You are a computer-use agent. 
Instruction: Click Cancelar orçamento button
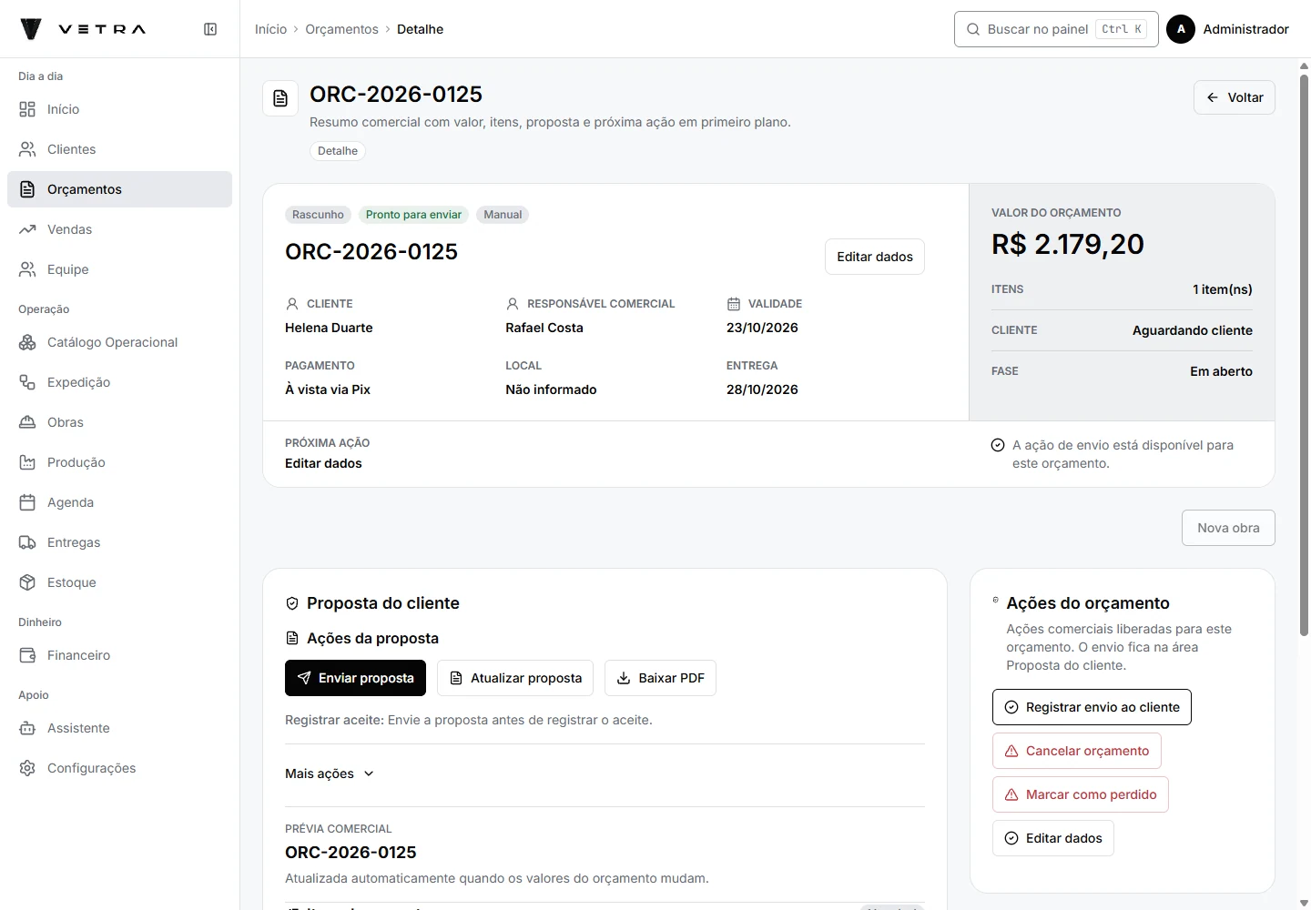click(x=1077, y=751)
